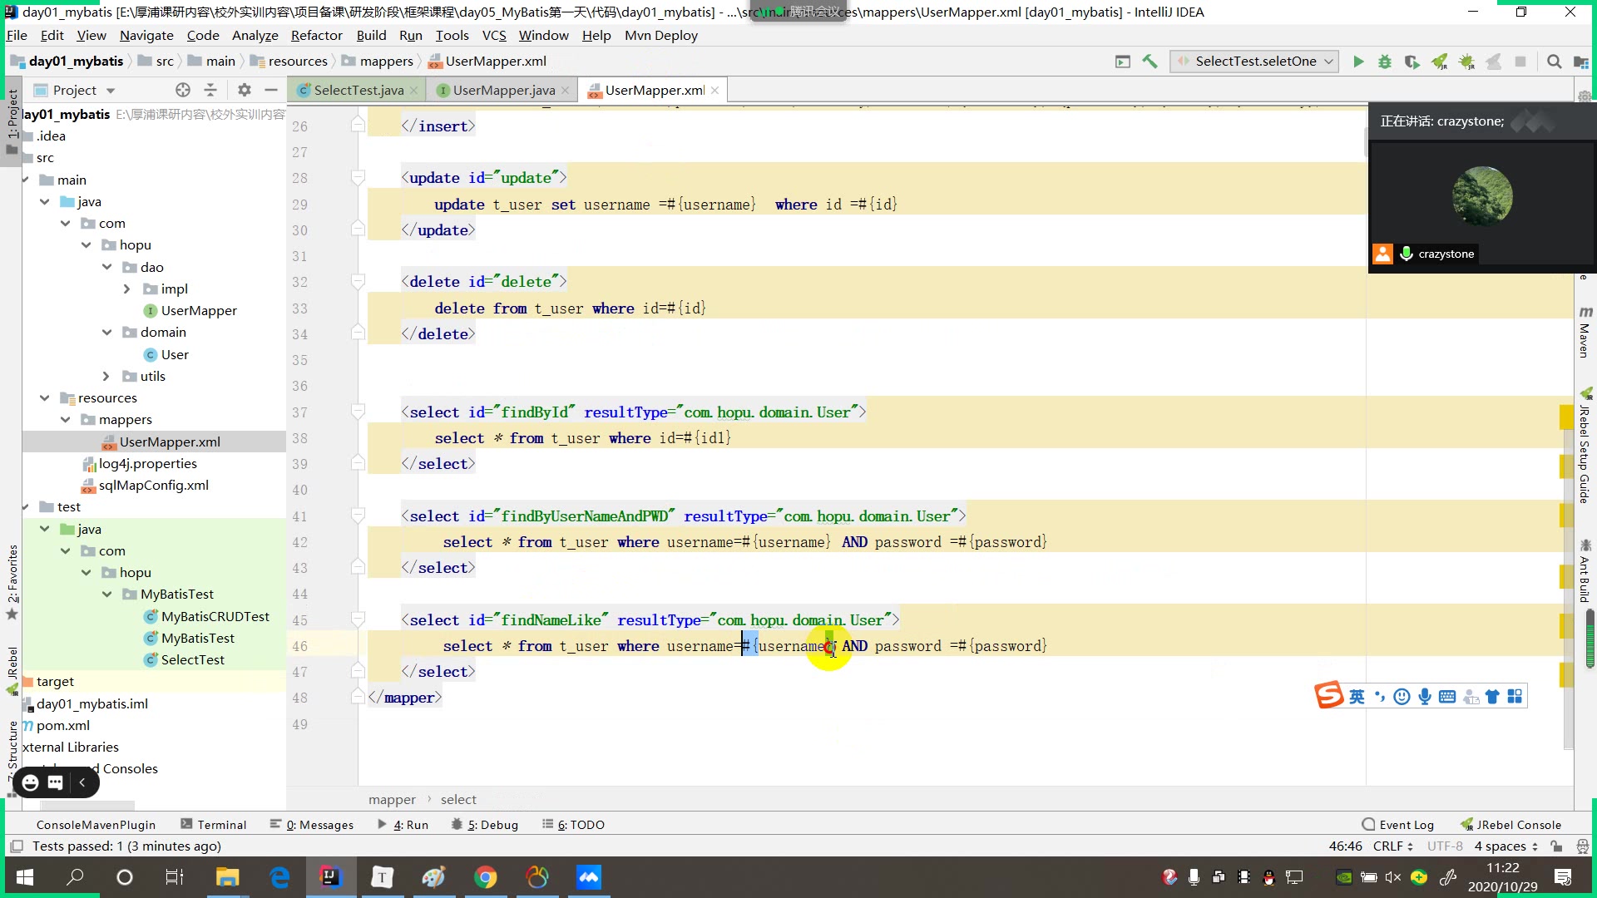This screenshot has width=1597, height=898.
Task: Click the Stop run square icon
Action: tap(1520, 62)
